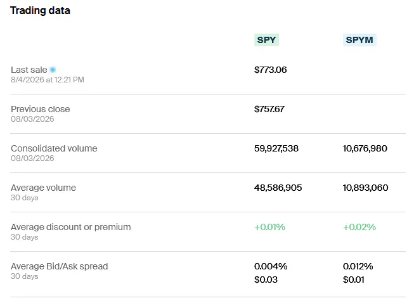Click SPY last sale value $773.06
The height and width of the screenshot is (303, 414).
click(270, 70)
